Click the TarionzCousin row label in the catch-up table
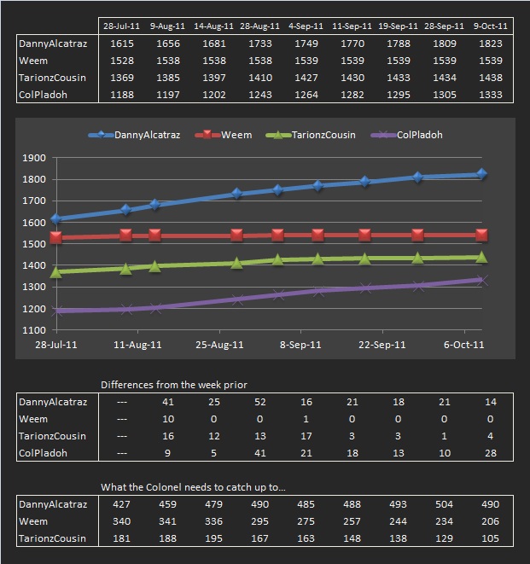The image size is (530, 564). [x=52, y=538]
